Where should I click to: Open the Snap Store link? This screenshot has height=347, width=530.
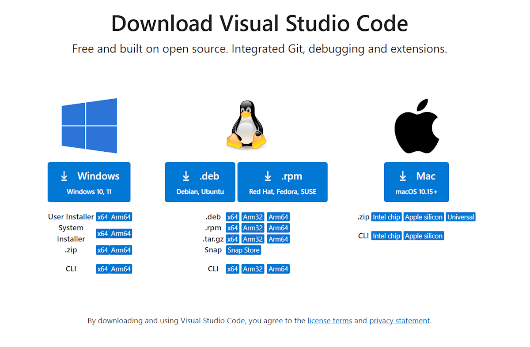[x=244, y=250]
